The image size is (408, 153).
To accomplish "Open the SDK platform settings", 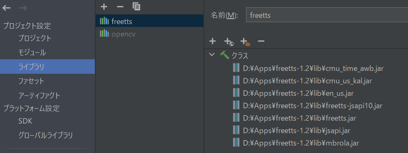I will [x=25, y=121].
